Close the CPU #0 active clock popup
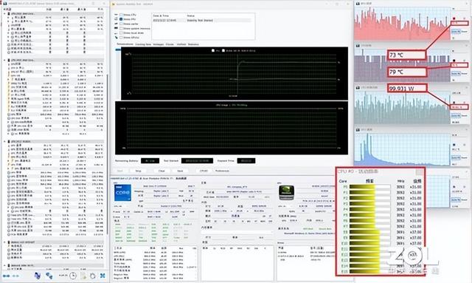The height and width of the screenshot is (283, 472). 419,172
